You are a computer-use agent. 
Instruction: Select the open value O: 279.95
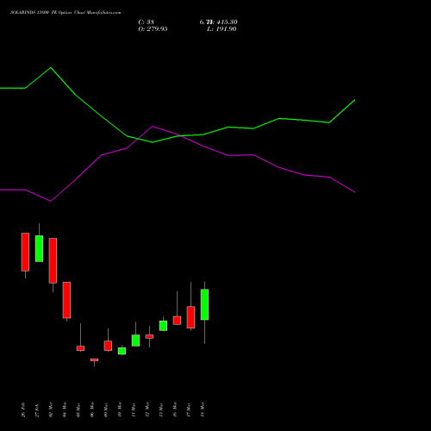click(x=153, y=29)
